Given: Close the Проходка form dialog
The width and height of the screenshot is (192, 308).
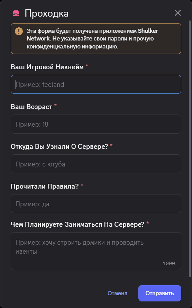Looking at the screenshot, I should click(178, 13).
